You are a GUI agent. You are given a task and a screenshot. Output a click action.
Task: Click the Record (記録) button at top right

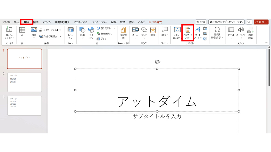tap(201, 22)
